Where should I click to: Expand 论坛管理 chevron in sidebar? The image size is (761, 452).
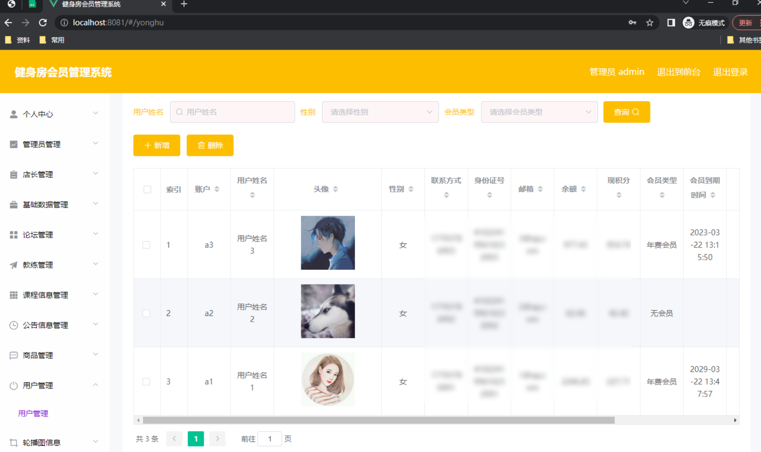point(95,233)
